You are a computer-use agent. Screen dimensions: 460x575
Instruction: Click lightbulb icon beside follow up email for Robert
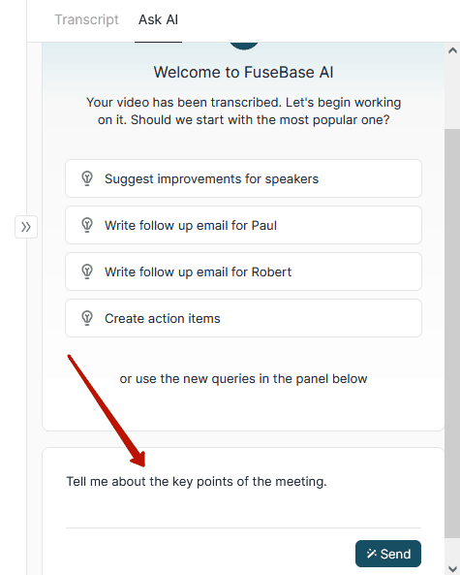(x=87, y=272)
